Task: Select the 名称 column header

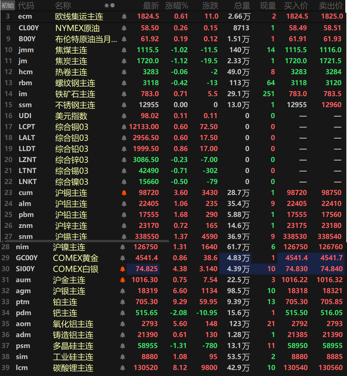Action: coord(63,5)
